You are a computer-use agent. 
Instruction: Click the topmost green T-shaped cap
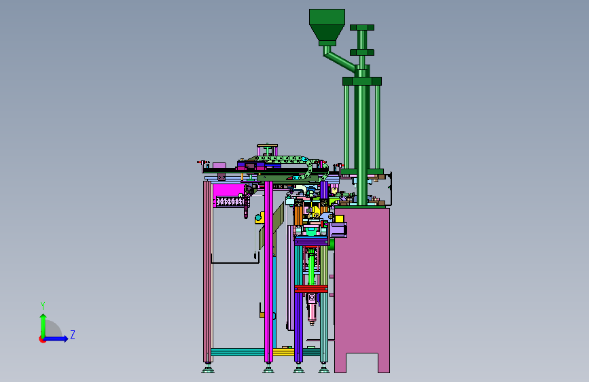[x=361, y=27]
